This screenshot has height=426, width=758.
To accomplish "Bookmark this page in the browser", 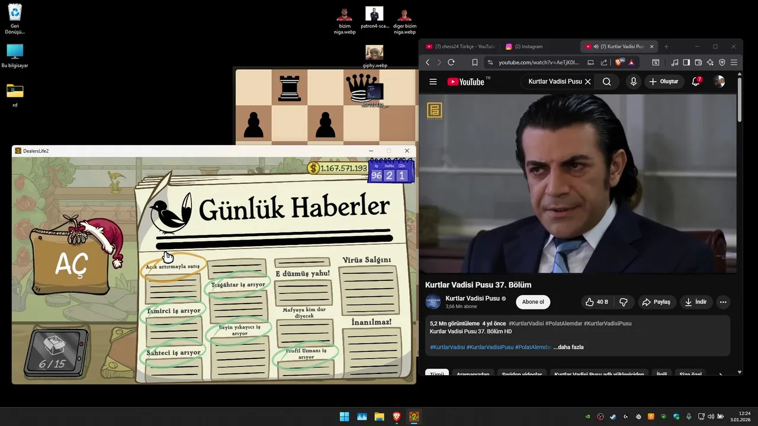I will point(474,63).
